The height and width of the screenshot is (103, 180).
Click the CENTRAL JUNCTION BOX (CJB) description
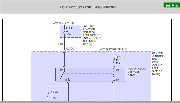[x=158, y=64]
